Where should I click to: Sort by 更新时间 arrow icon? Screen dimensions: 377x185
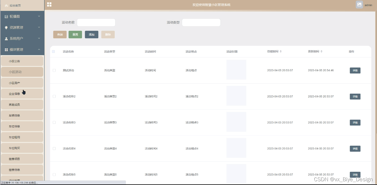[321, 51]
